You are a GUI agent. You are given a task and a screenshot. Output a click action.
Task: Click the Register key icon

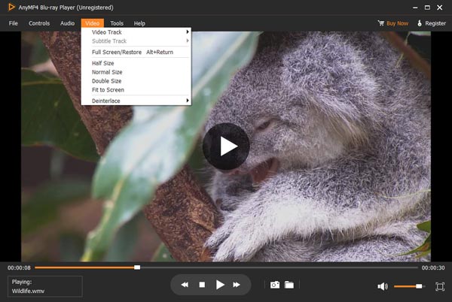tap(420, 23)
